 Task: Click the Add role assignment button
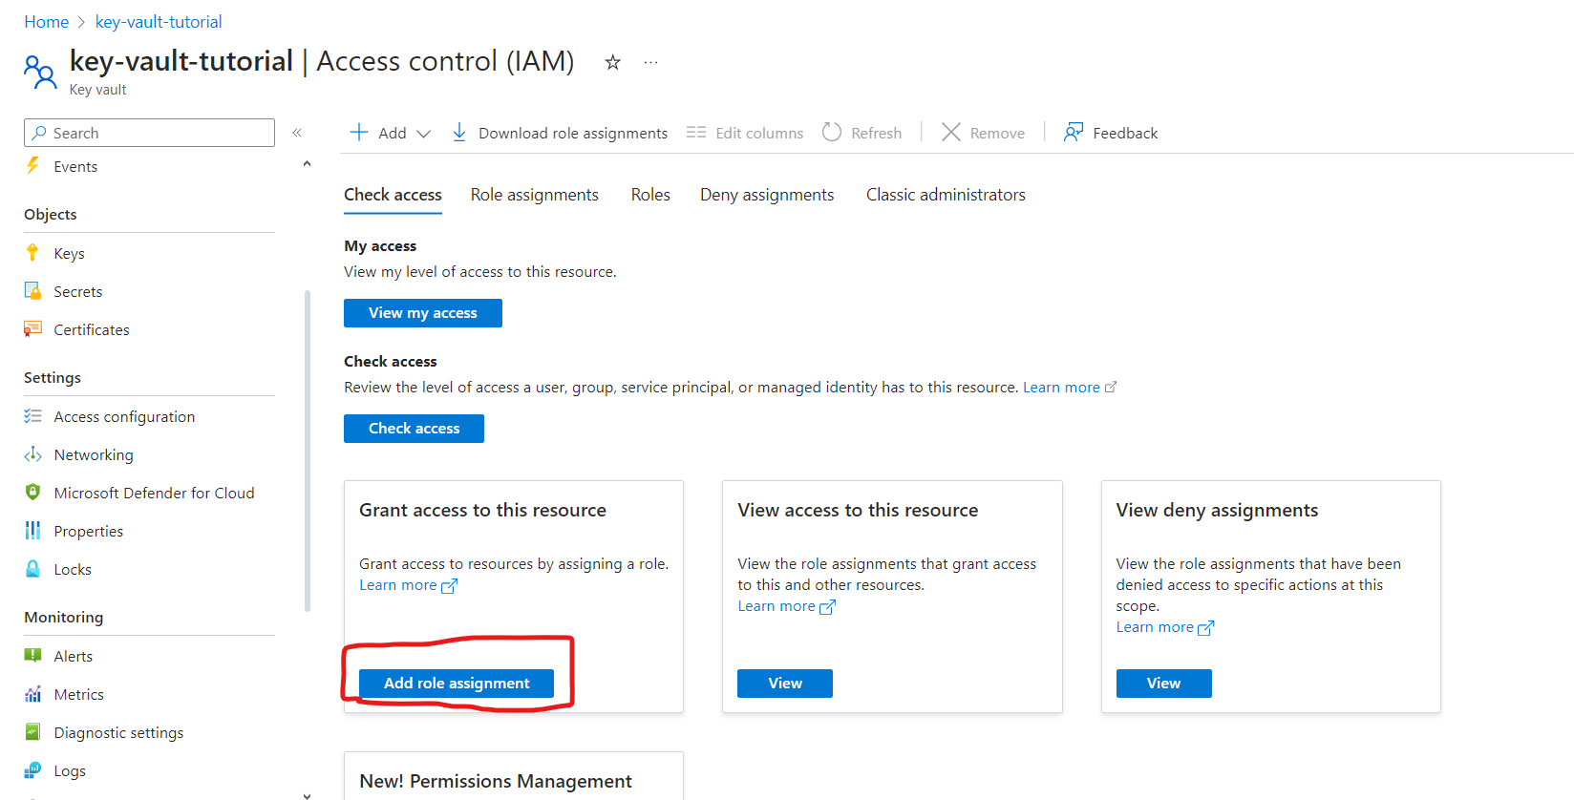(457, 684)
